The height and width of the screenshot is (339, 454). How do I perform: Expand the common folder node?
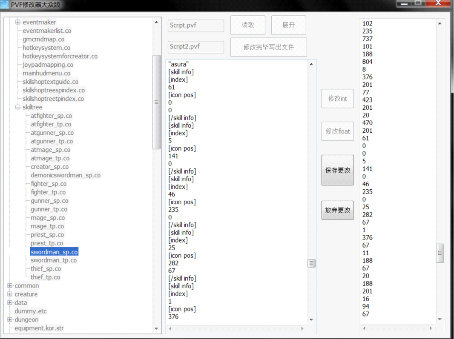10,286
